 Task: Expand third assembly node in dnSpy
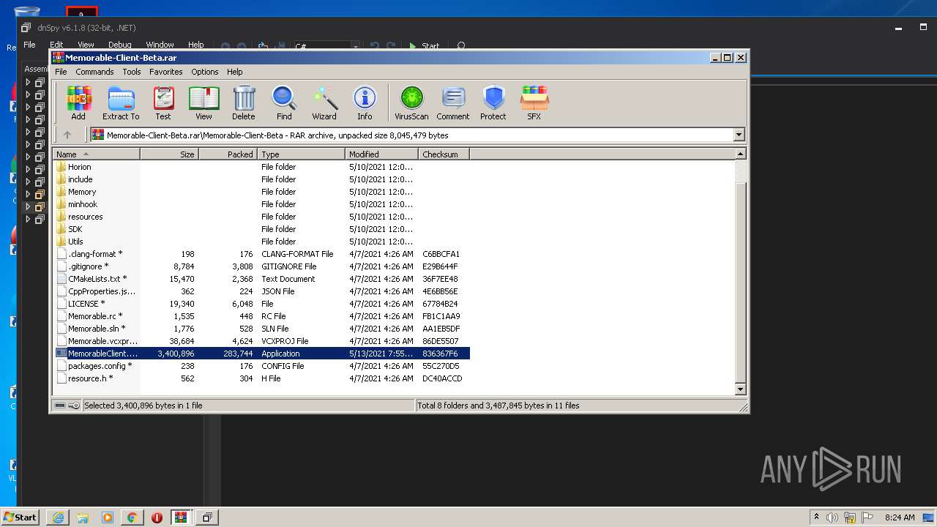point(28,107)
